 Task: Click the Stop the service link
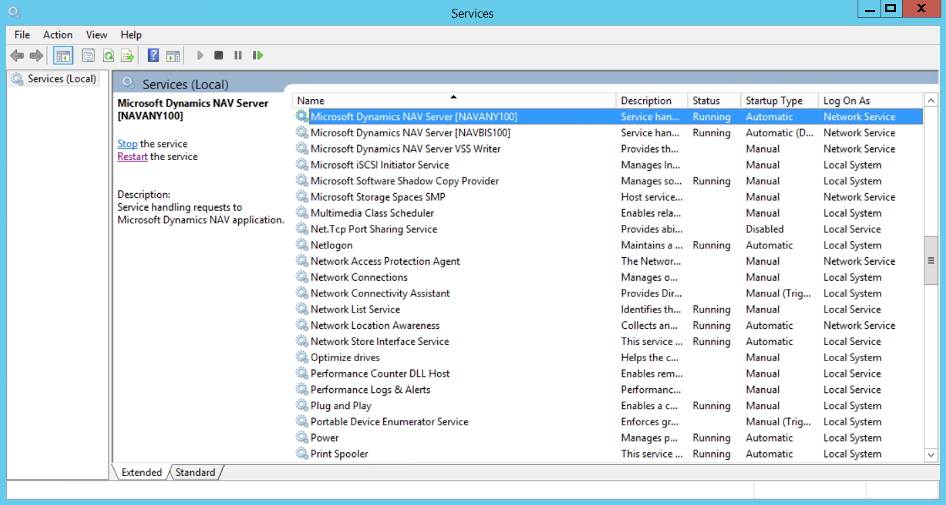128,144
